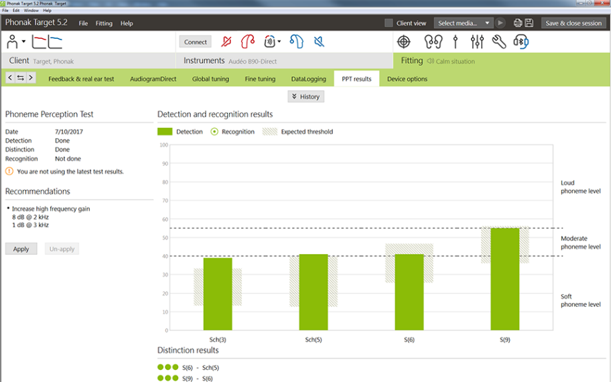Click the save disk icon
Viewport: 611px width, 382px height.
[529, 23]
